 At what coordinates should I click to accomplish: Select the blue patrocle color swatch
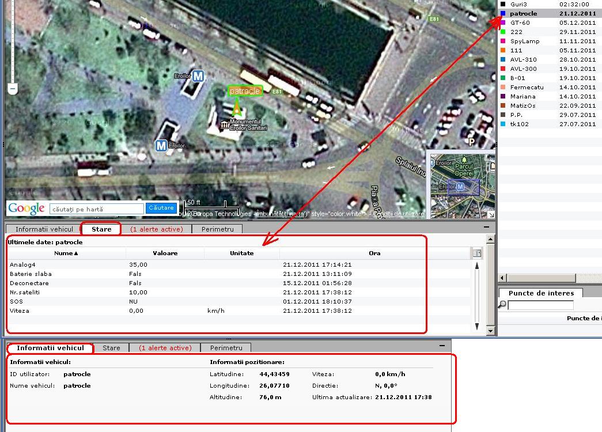503,14
